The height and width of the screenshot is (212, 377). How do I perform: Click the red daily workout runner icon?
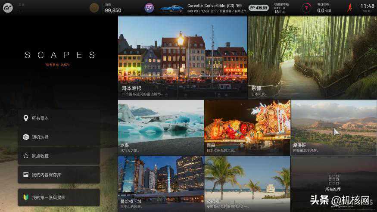(350, 8)
